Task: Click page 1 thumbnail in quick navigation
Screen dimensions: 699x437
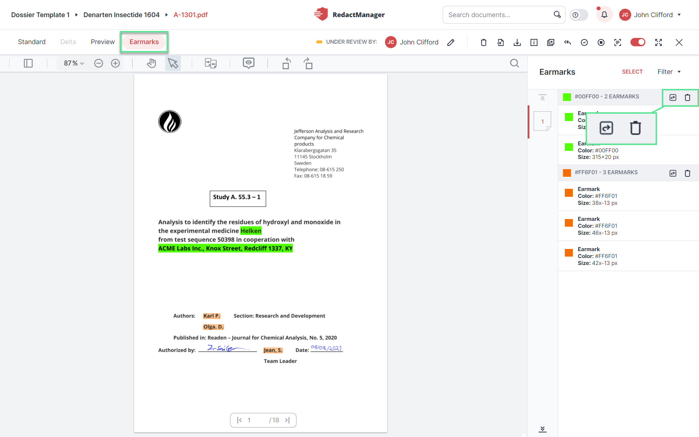Action: click(x=542, y=121)
